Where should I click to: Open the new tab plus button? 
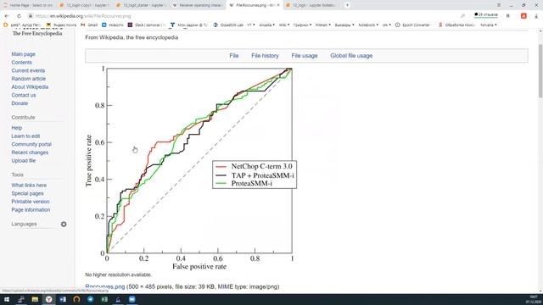click(347, 5)
